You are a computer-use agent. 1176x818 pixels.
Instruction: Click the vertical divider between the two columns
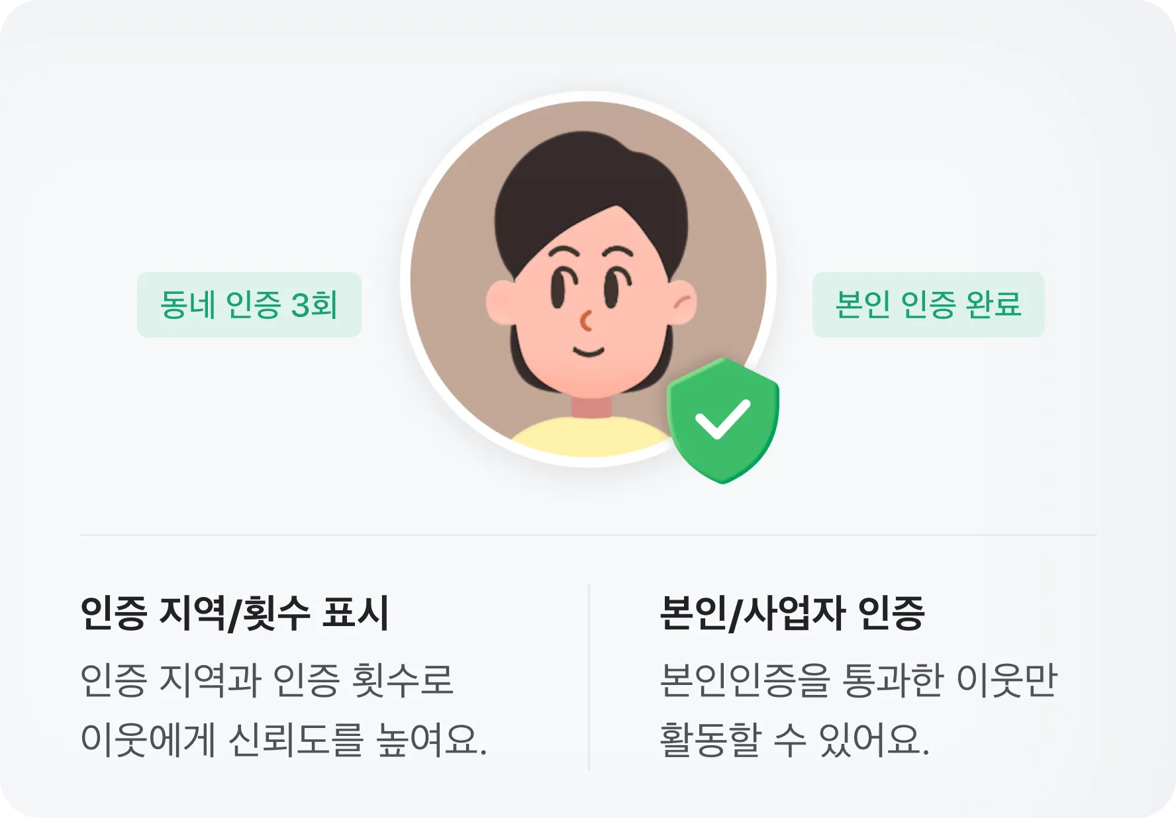tap(589, 676)
